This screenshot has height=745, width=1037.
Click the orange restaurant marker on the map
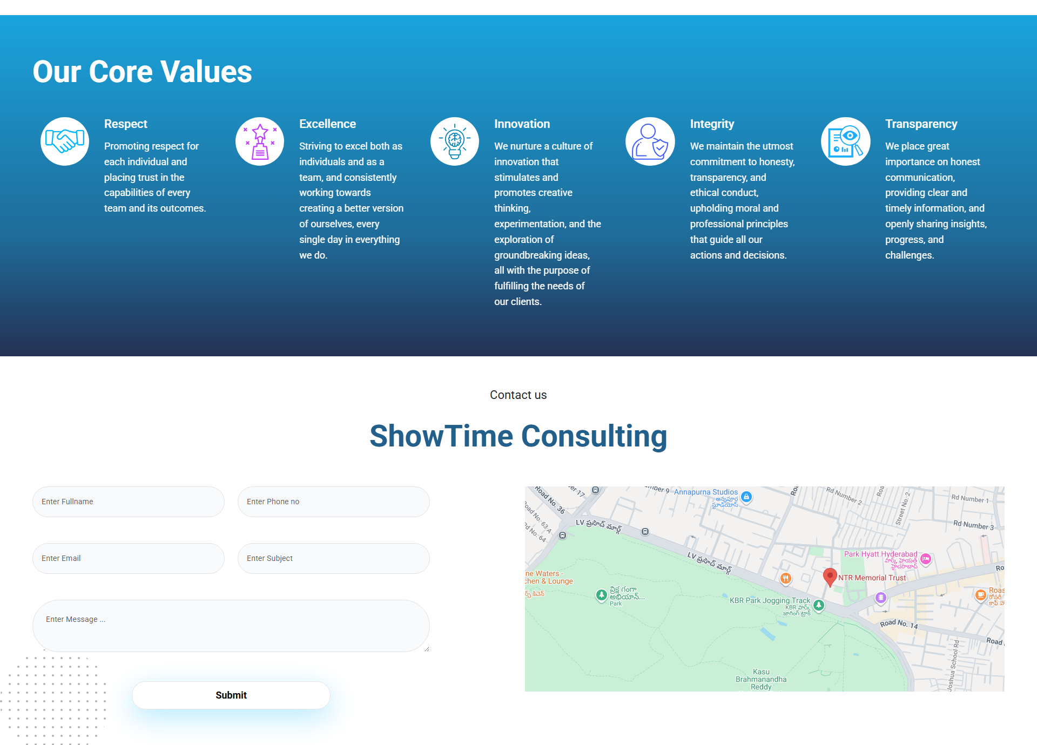tap(786, 579)
